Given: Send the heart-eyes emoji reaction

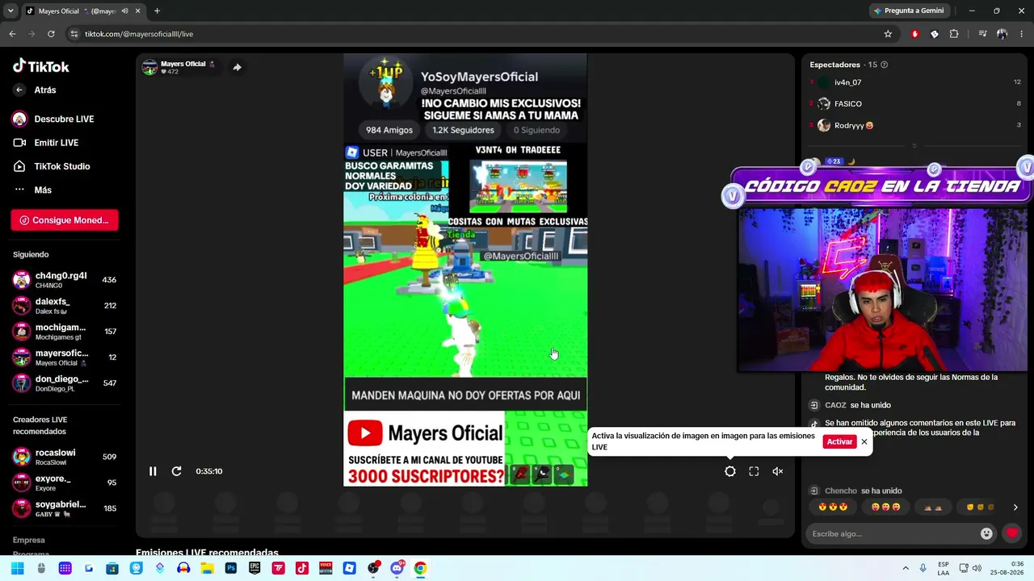Looking at the screenshot, I should click(x=834, y=507).
